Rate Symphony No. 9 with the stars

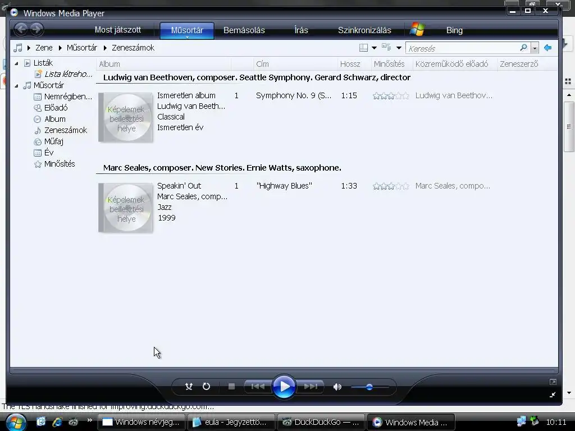(x=391, y=96)
